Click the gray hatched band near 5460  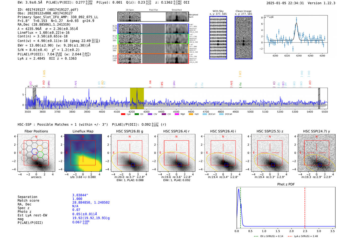click(x=319, y=98)
